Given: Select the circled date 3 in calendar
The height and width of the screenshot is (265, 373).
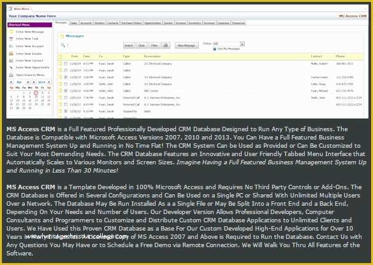Looking at the screenshot, I should tap(36, 93).
